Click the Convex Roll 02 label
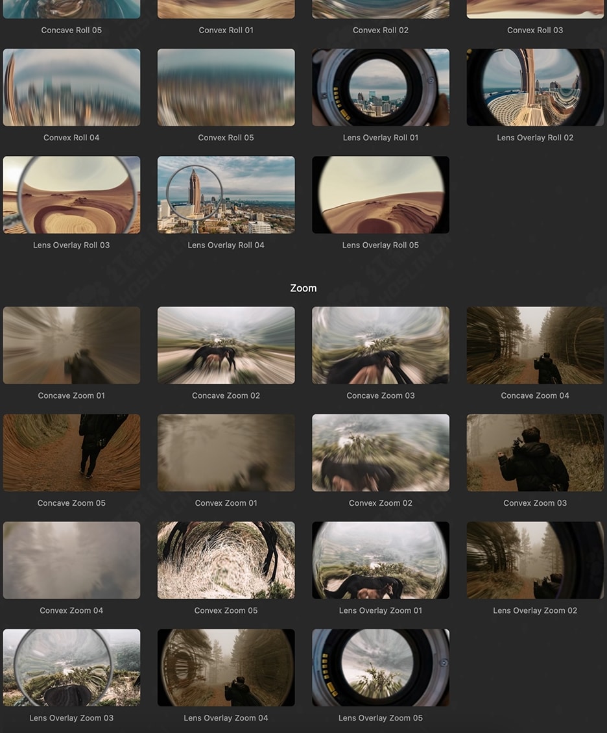The width and height of the screenshot is (607, 733). point(381,30)
